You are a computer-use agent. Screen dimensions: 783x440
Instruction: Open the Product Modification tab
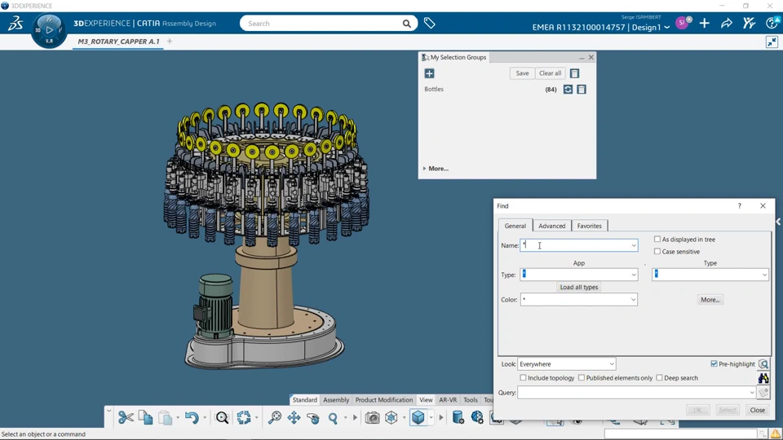pos(384,399)
